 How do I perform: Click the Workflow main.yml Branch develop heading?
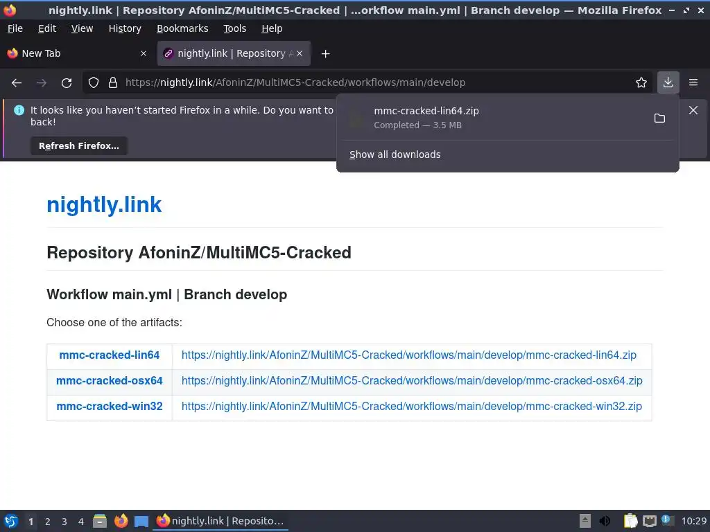click(166, 294)
